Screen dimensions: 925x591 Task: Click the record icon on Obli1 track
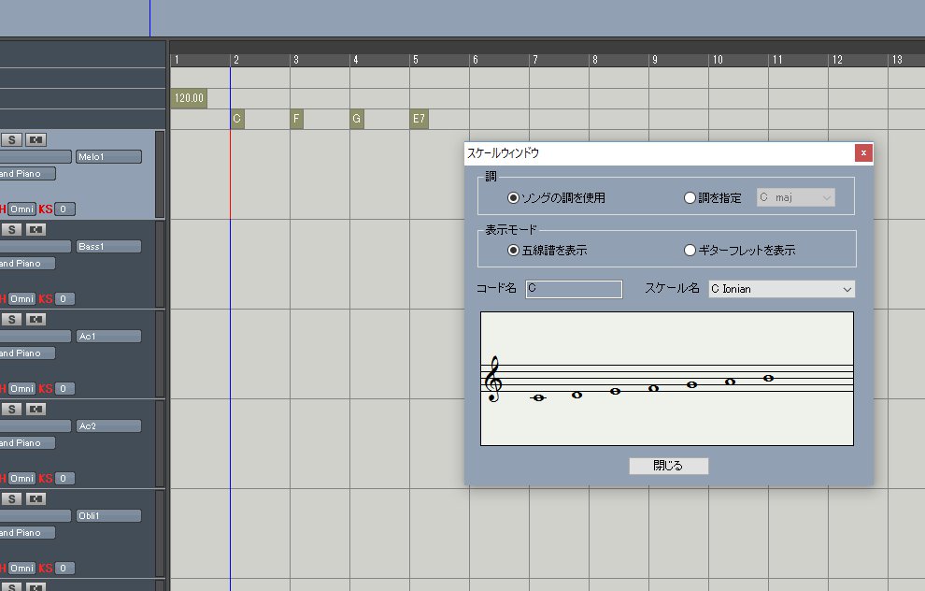[x=36, y=499]
